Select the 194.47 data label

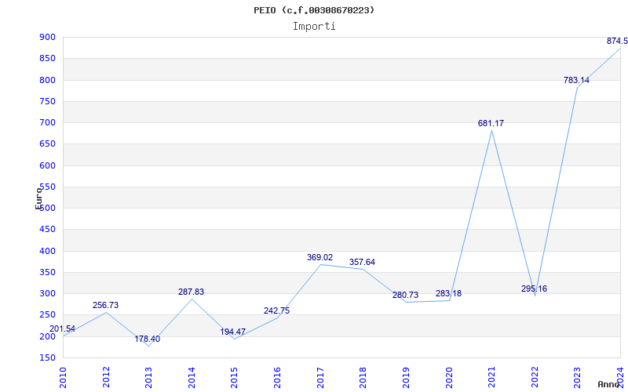point(232,332)
